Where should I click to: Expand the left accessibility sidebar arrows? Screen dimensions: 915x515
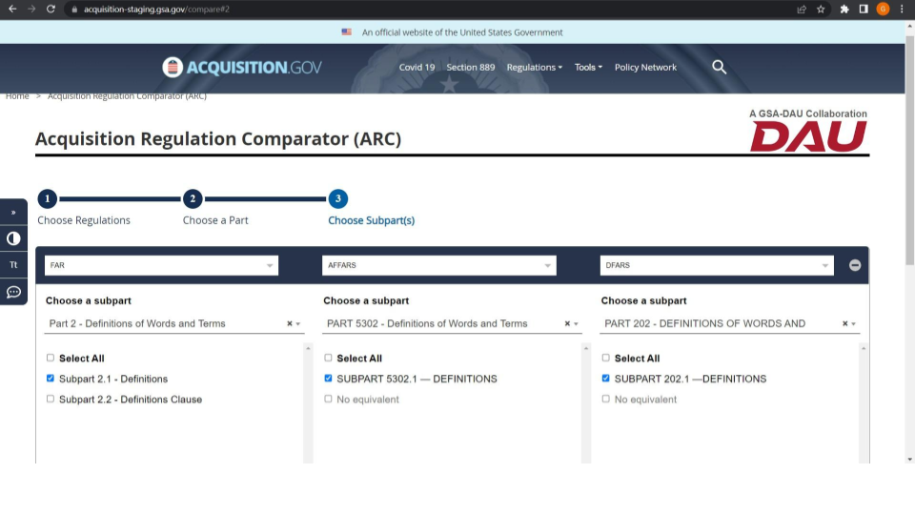pos(13,212)
